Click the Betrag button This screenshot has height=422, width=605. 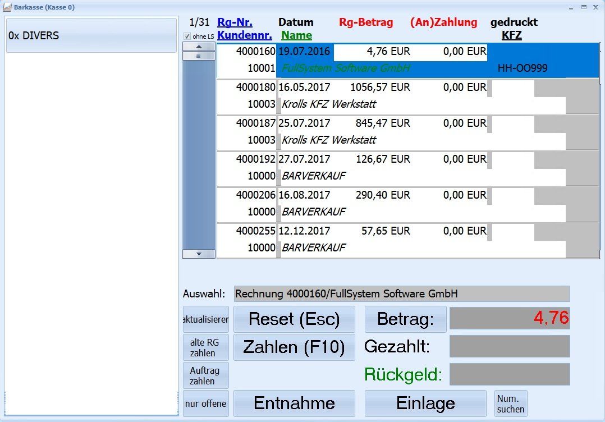[405, 319]
